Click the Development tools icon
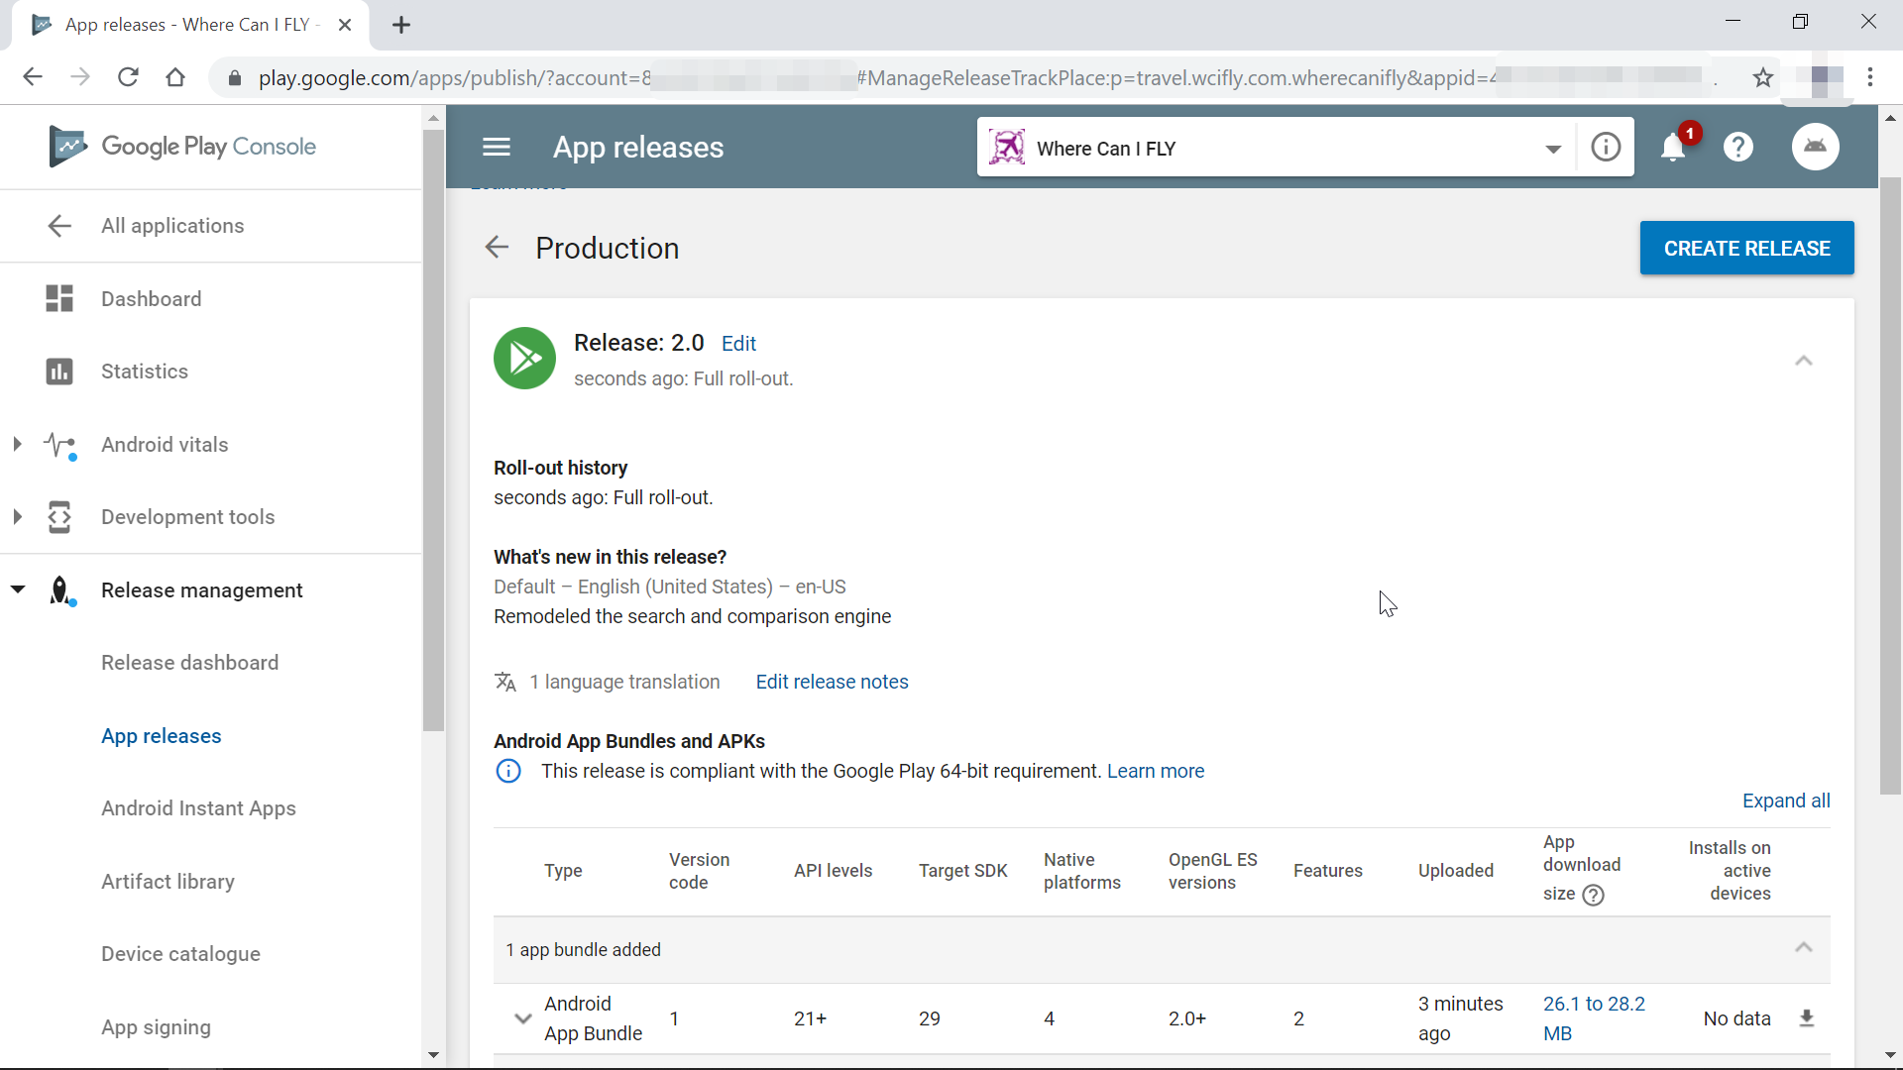This screenshot has width=1903, height=1070. pos(59,517)
